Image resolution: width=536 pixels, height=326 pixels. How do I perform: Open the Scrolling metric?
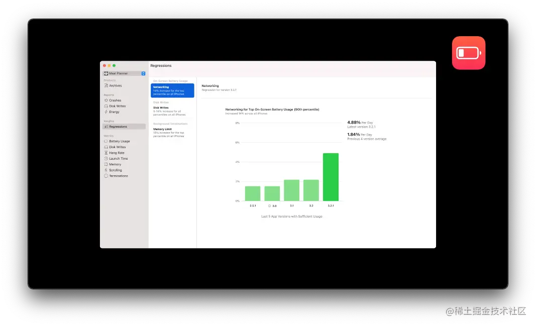113,170
